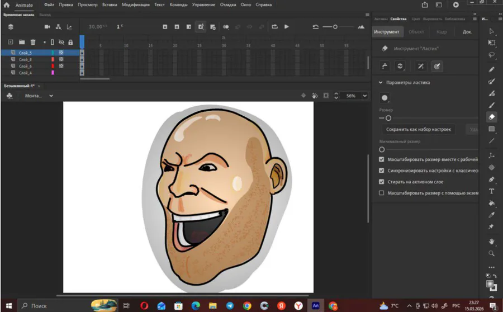
Task: Select layer 'Слой_6' in the timeline
Action: pyautogui.click(x=25, y=66)
